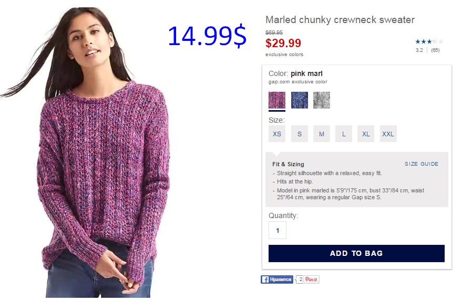Image resolution: width=462 pixels, height=302 pixels.
Task: Click the $29.99 sale price
Action: click(283, 43)
